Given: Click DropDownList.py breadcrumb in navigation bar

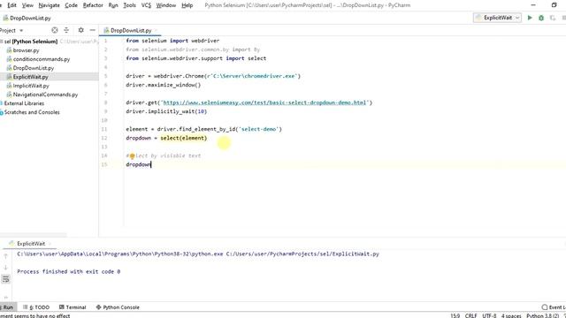Looking at the screenshot, I should click(27, 18).
